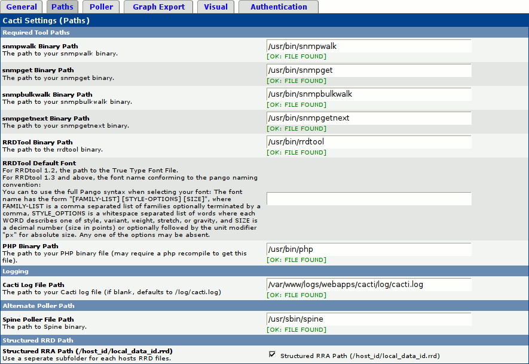This screenshot has width=529, height=364.
Task: Click the FILE FOUND status under rrdtool path
Action: tap(296, 153)
